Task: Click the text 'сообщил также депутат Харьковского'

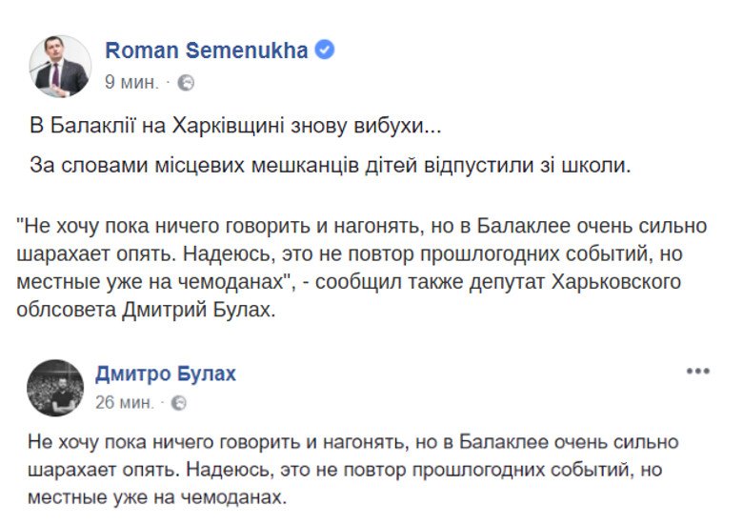Action: (498, 282)
